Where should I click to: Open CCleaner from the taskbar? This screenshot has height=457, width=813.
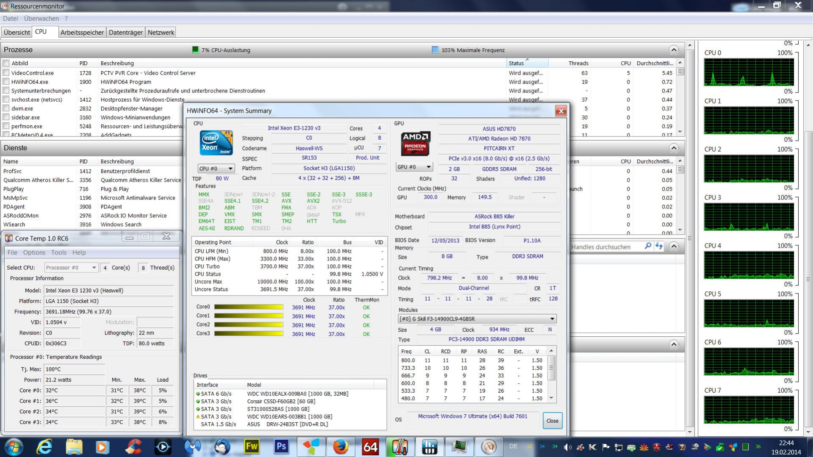click(133, 447)
